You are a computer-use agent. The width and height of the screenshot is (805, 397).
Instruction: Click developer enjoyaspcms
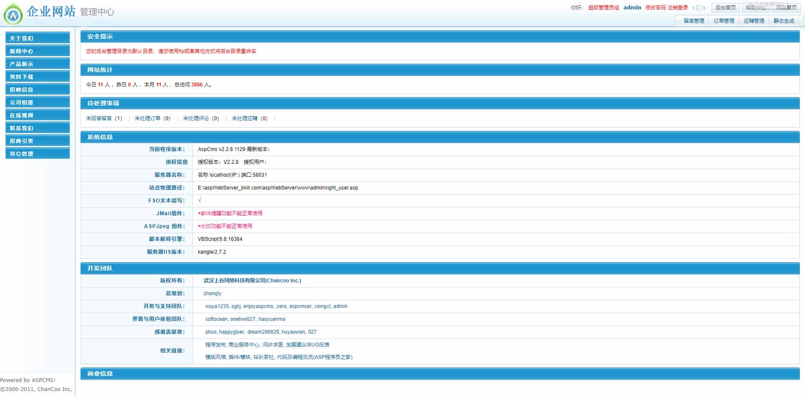(x=258, y=306)
